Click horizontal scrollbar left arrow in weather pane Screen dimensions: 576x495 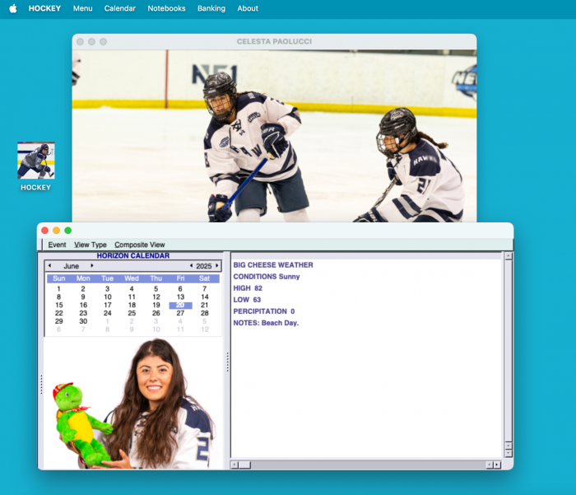235,465
